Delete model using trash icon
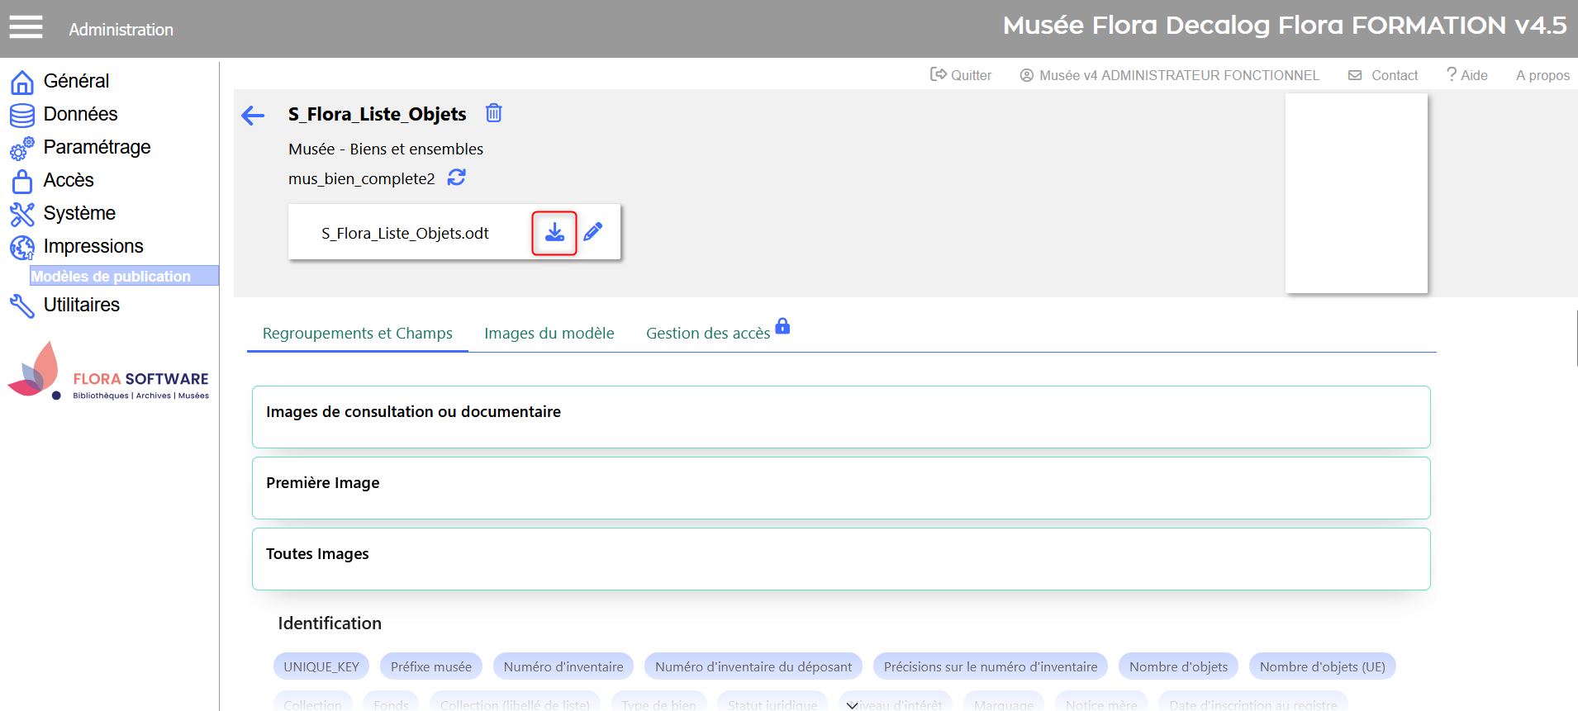Screen dimensions: 1578x711 (x=493, y=113)
